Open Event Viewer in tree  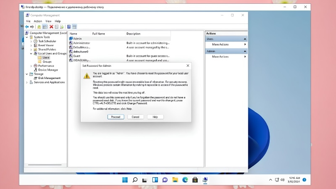[46, 45]
